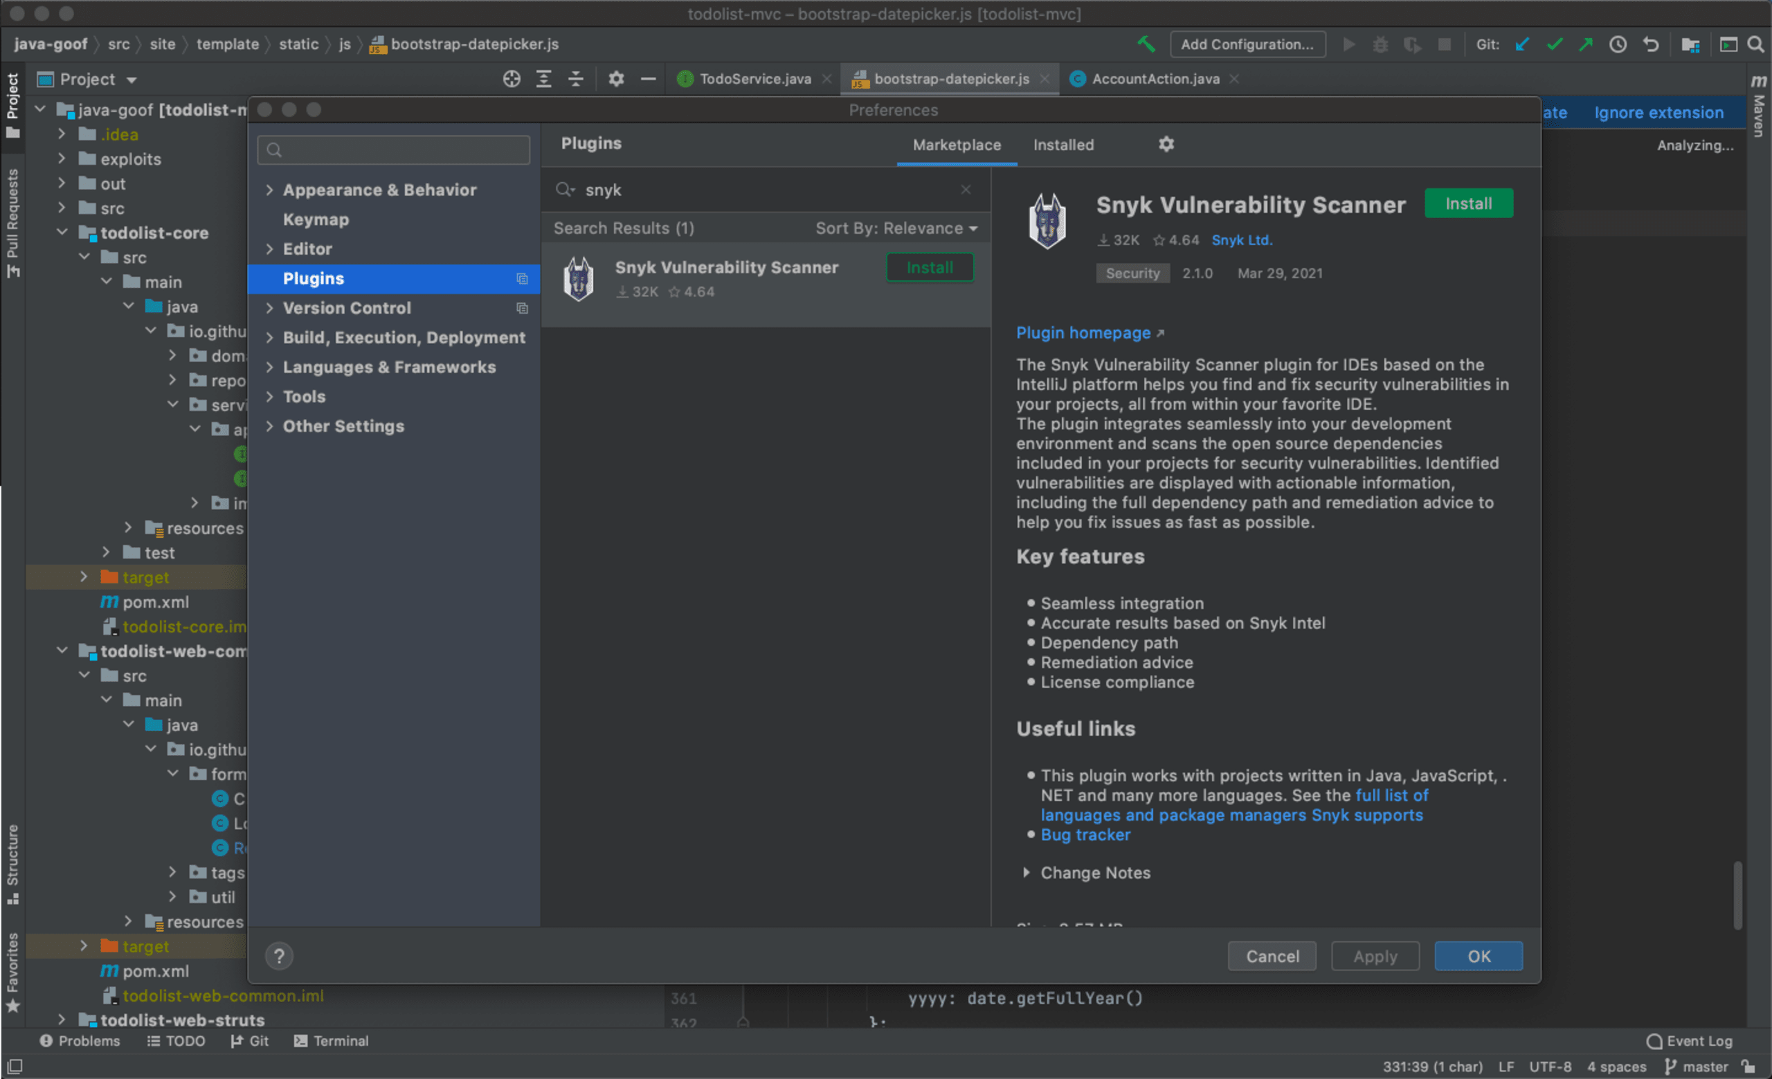Screen dimensions: 1772x1079
Task: Click the Preferences settings search field
Action: [393, 149]
